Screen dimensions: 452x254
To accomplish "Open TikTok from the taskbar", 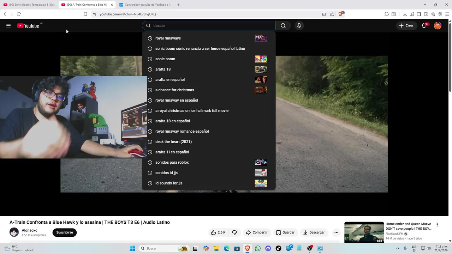I will coord(278,248).
